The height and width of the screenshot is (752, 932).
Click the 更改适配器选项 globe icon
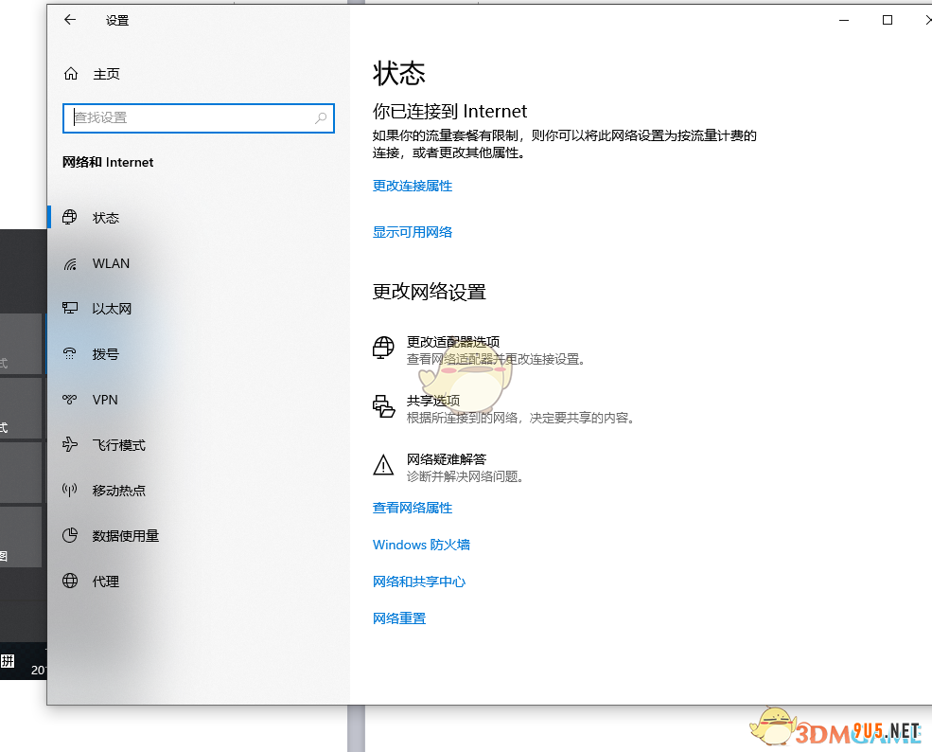[383, 348]
